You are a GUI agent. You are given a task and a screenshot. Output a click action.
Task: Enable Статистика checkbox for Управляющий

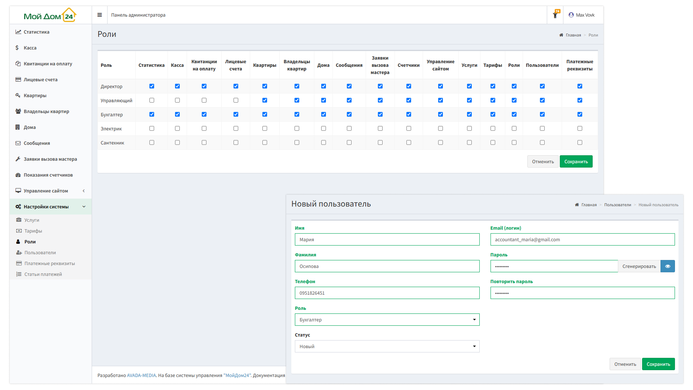pos(152,100)
